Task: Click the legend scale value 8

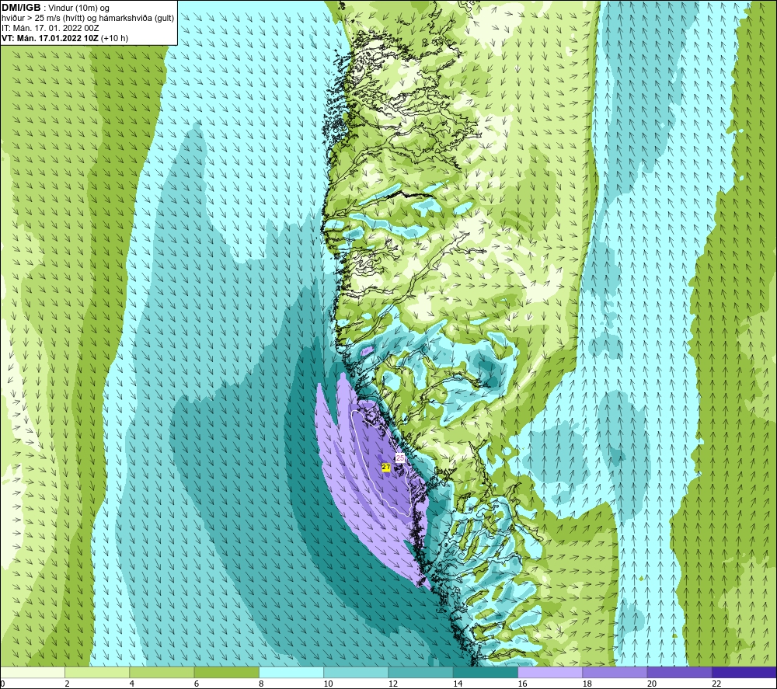Action: pyautogui.click(x=261, y=684)
